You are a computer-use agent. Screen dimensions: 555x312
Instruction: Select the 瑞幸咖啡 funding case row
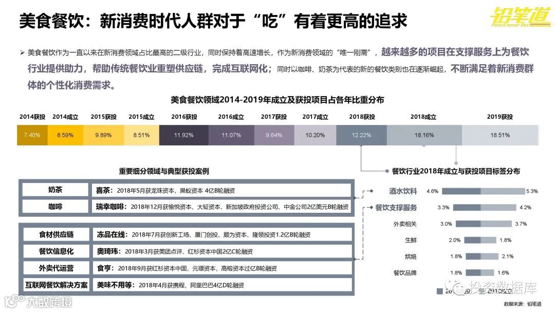(x=221, y=207)
